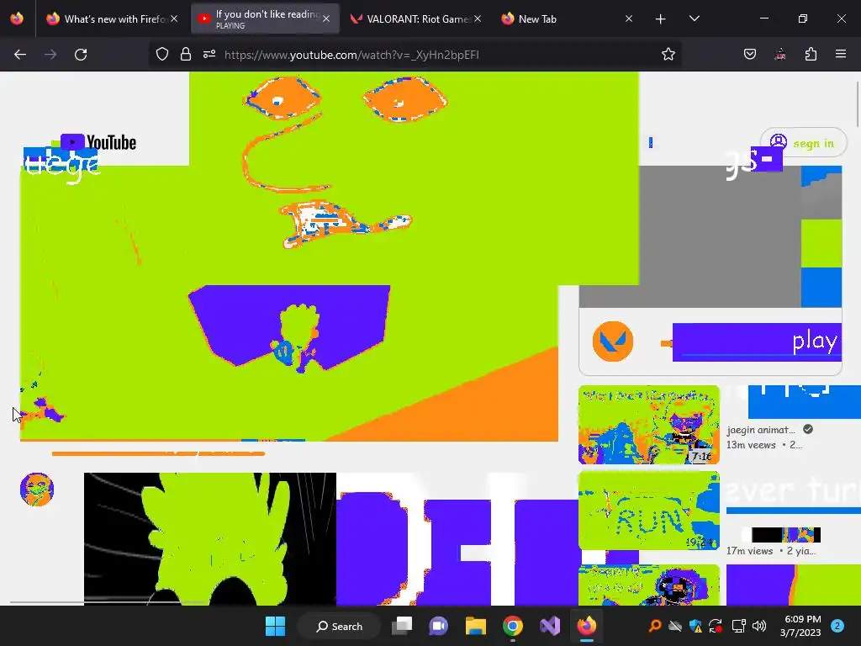
Task: Open the third recommended video thumbnail
Action: [648, 585]
